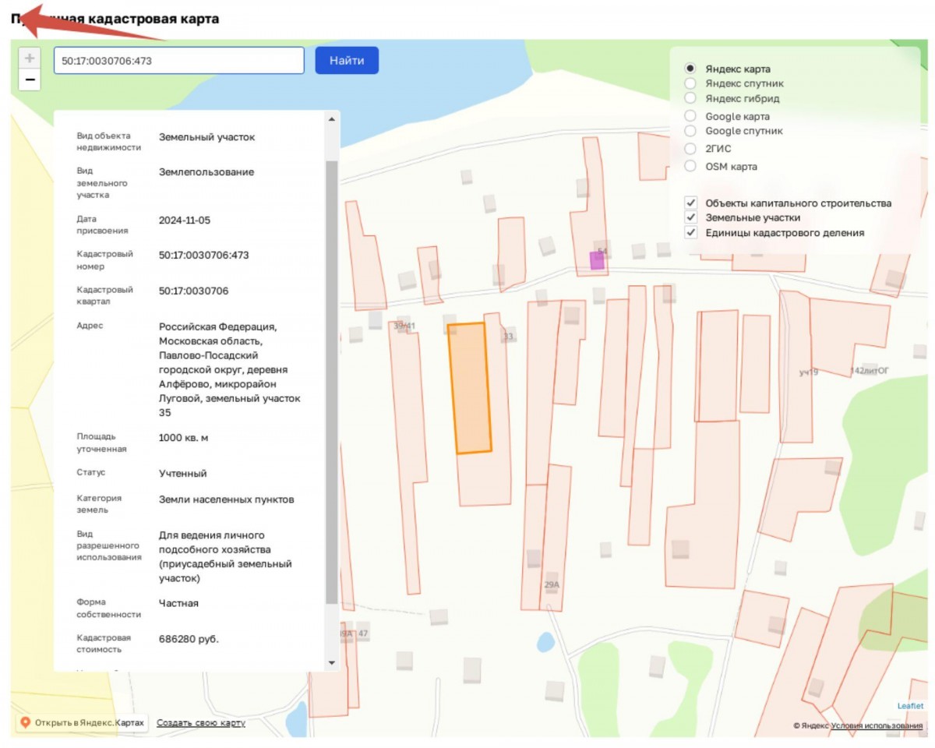Follow Создать свою карту link

tap(201, 723)
